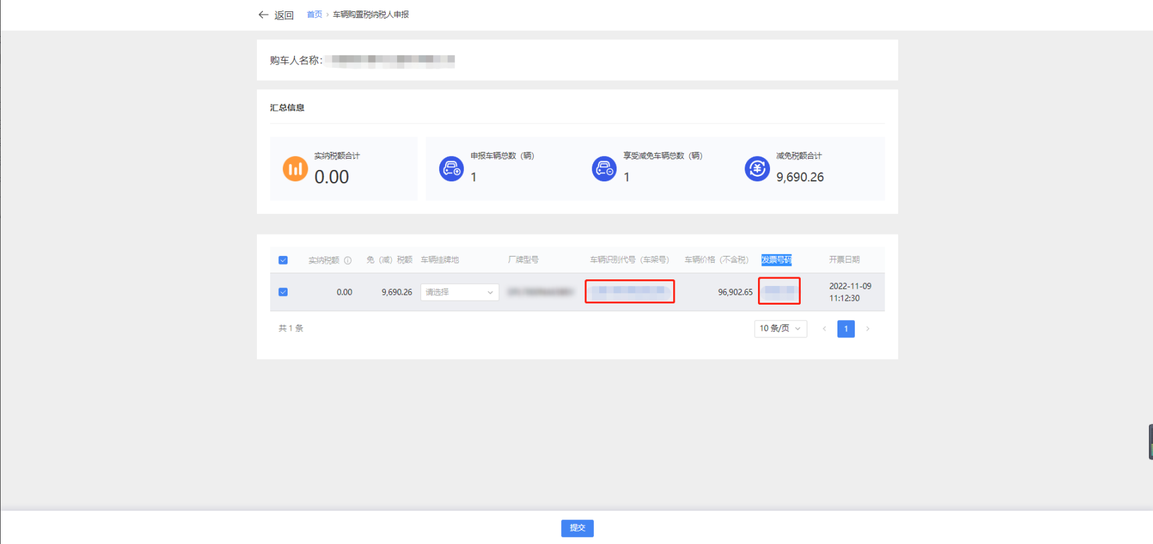Click the 减免税额合计 yuan icon
Viewport: 1153px width, 544px height.
click(757, 169)
